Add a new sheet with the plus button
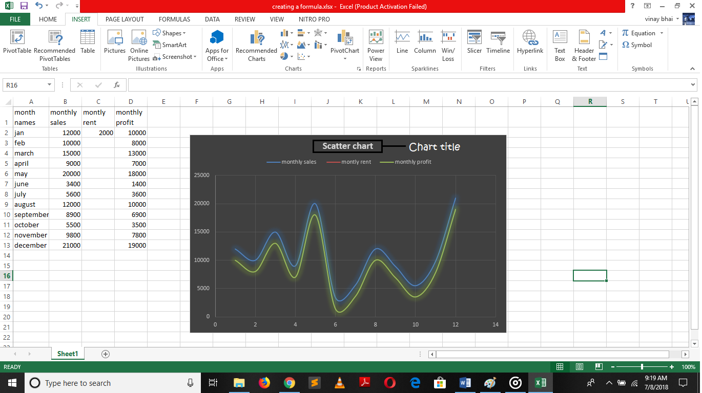This screenshot has height=393, width=702. [106, 354]
